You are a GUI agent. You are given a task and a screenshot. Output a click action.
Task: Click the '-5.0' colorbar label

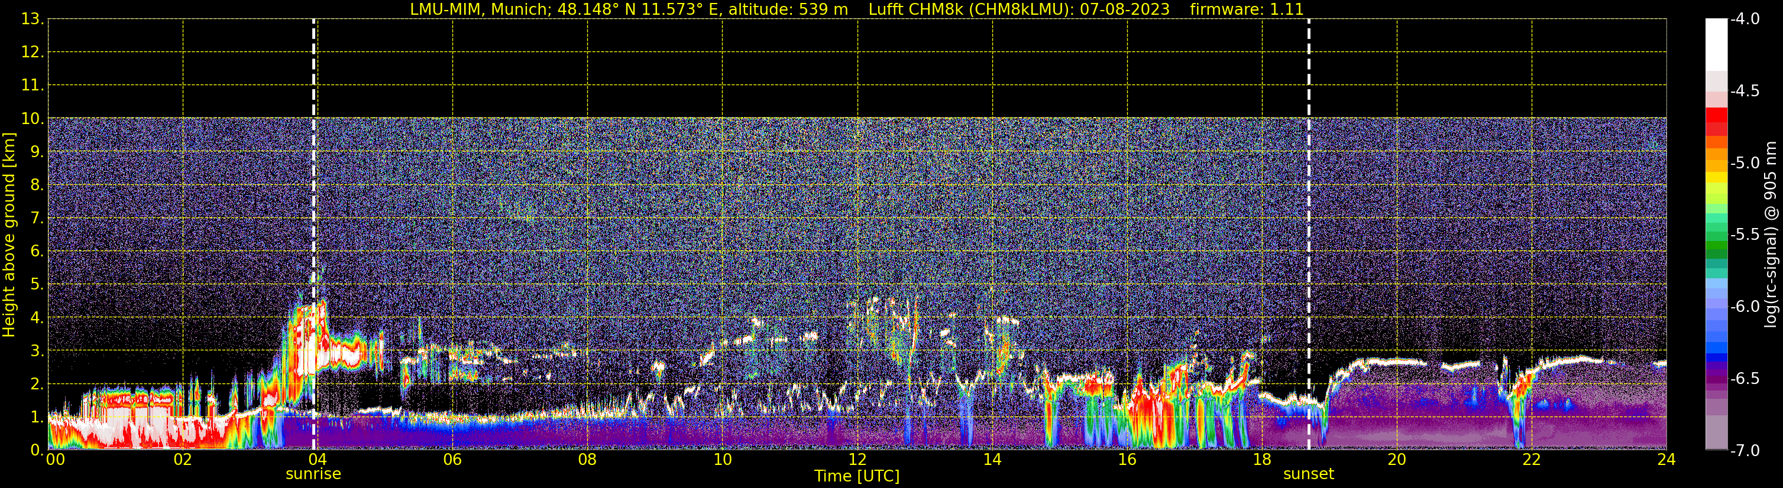(x=1745, y=162)
